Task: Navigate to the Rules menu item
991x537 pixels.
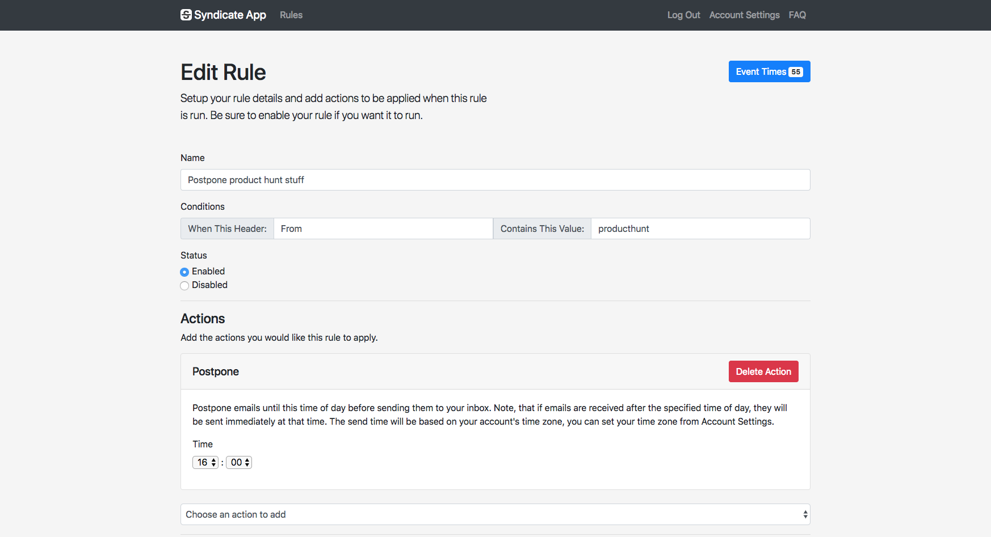Action: 291,15
